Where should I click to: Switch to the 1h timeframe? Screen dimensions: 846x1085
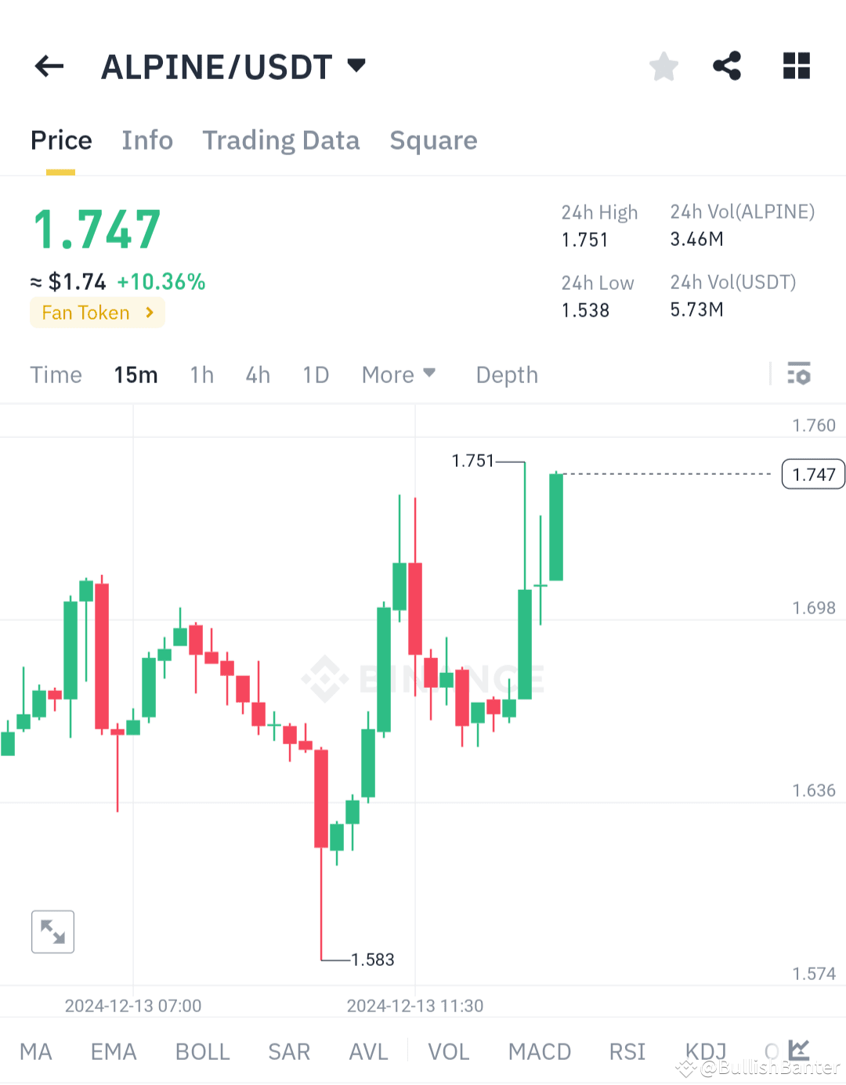coord(201,374)
